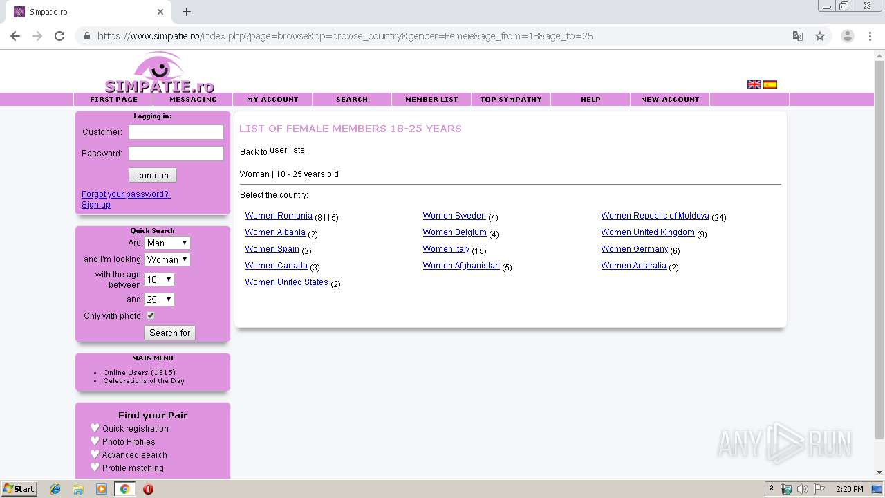Open Internet Explorer from taskbar
Screen dimensions: 885x498
click(x=55, y=489)
